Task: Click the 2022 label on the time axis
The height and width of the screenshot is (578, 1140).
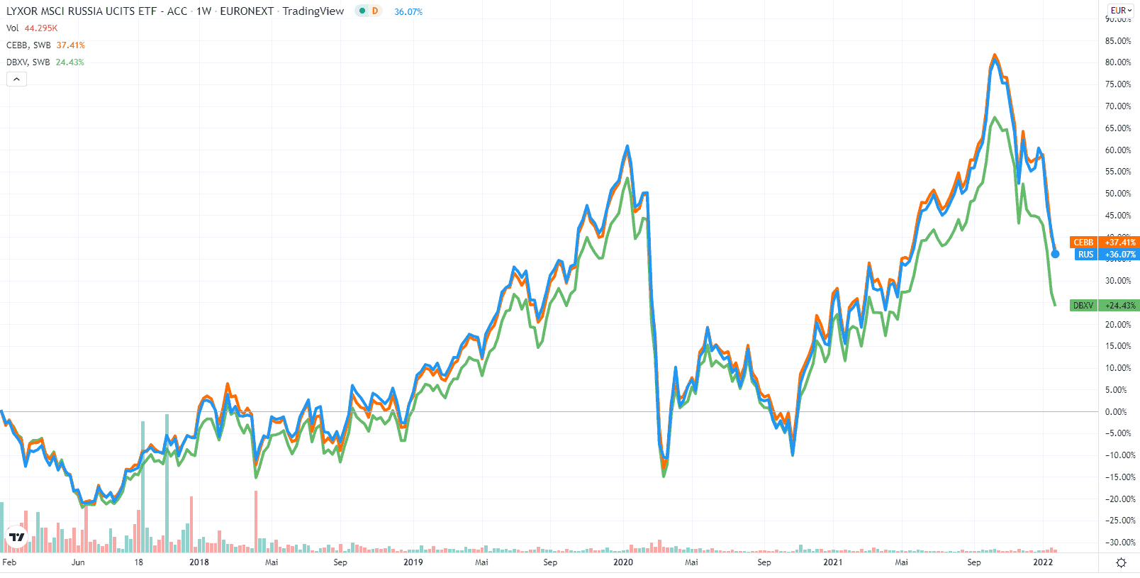Action: tap(1043, 562)
